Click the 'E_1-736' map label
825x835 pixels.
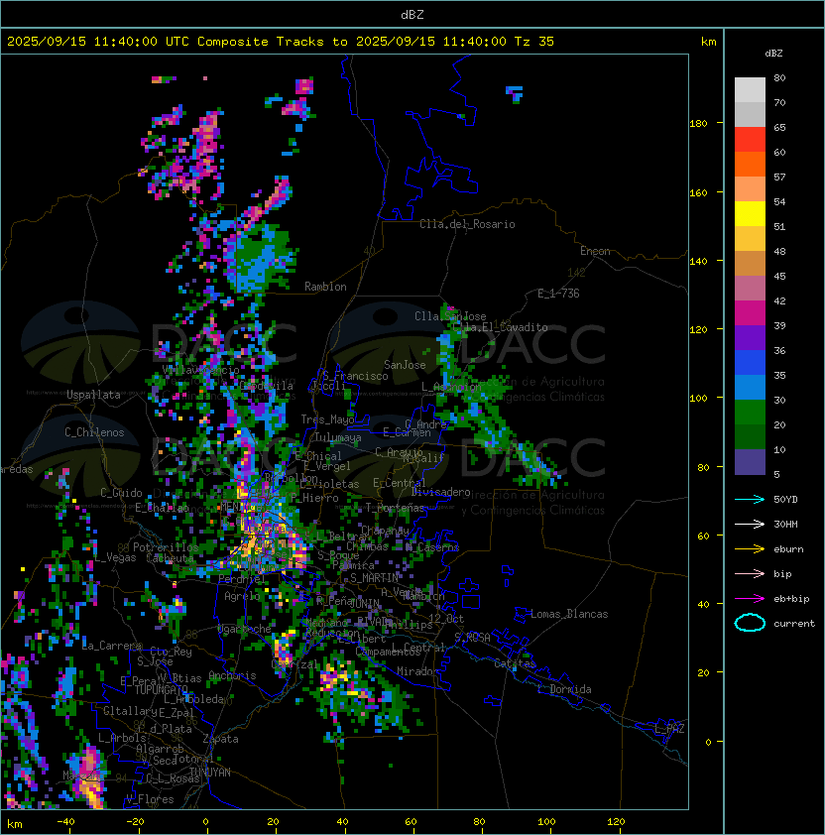[x=558, y=294]
